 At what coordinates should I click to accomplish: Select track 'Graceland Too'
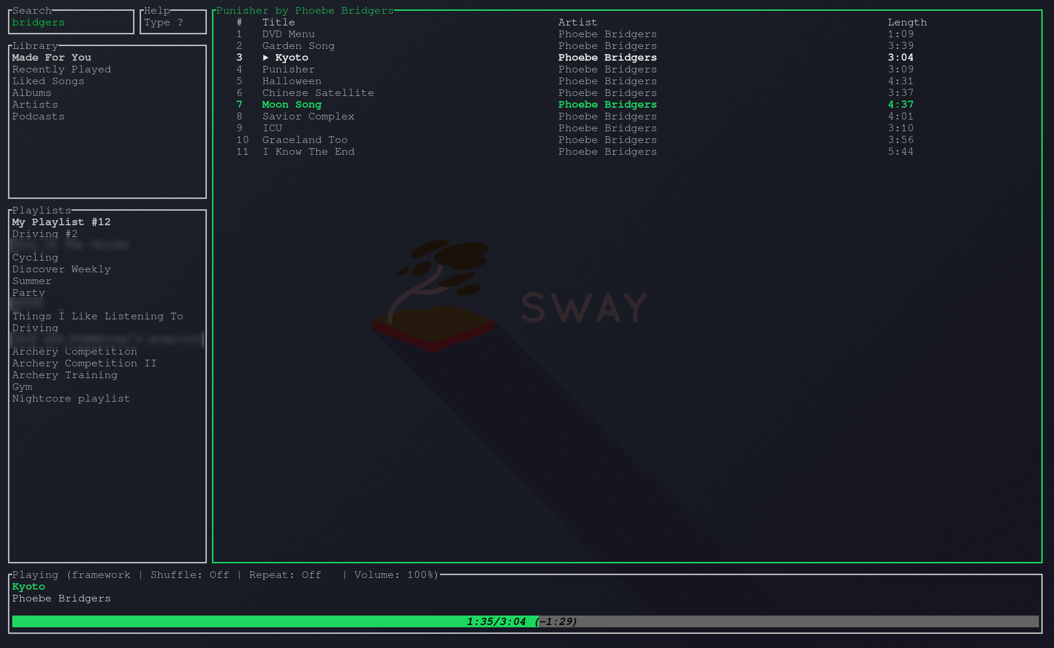coord(305,140)
